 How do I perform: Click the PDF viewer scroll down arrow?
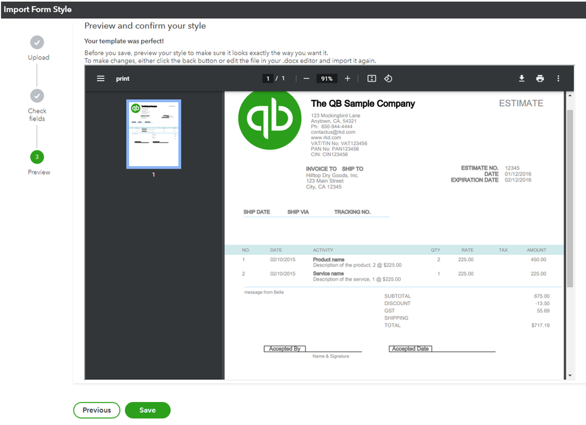point(570,375)
